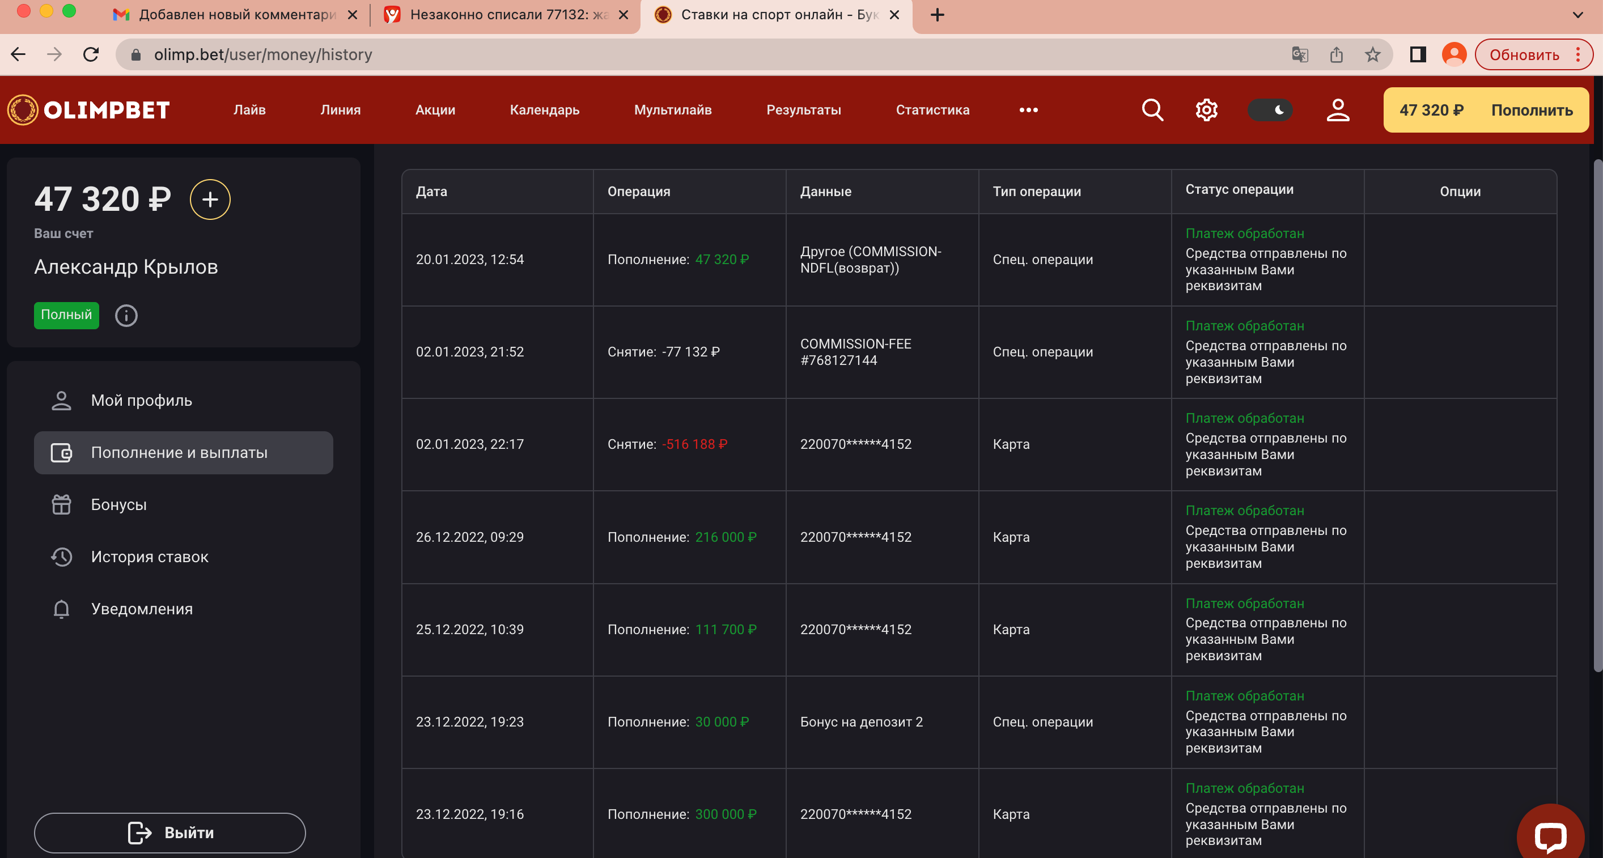
Task: Click the plus circle next to balance
Action: [210, 199]
